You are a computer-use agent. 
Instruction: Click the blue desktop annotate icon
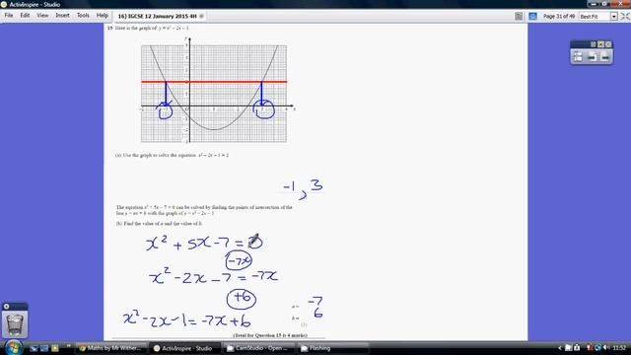(x=532, y=16)
